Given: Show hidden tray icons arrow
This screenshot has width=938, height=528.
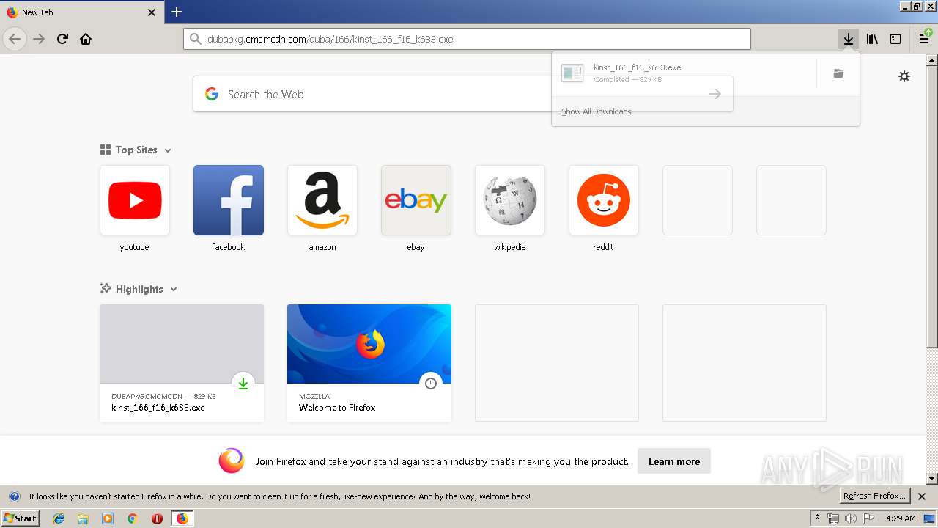Looking at the screenshot, I should pyautogui.click(x=817, y=518).
